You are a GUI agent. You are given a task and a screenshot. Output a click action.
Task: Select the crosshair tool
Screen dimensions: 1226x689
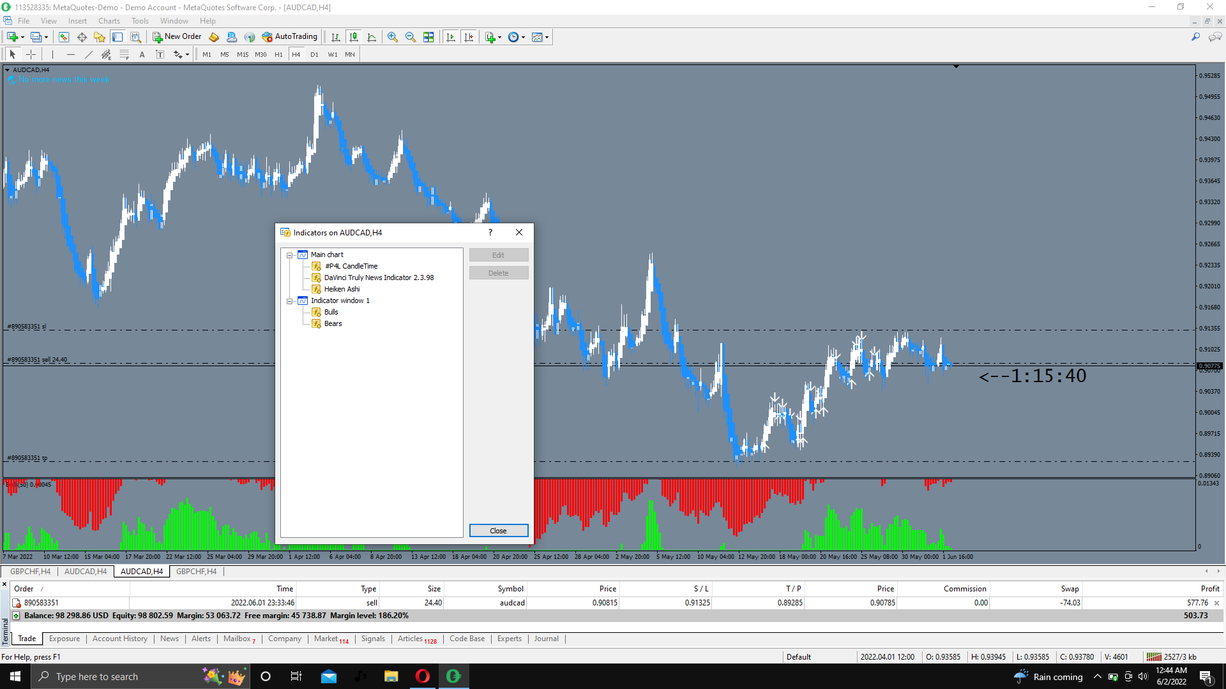click(31, 55)
